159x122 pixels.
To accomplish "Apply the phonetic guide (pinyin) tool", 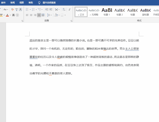I will [16, 9].
